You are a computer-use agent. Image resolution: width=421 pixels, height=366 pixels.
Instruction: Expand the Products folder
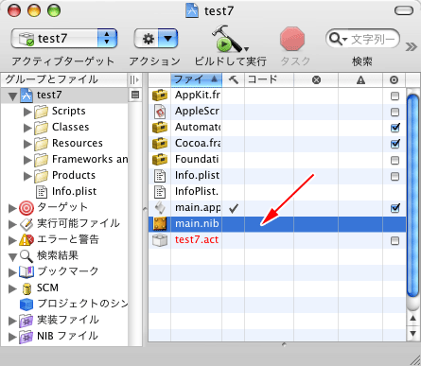(x=27, y=176)
